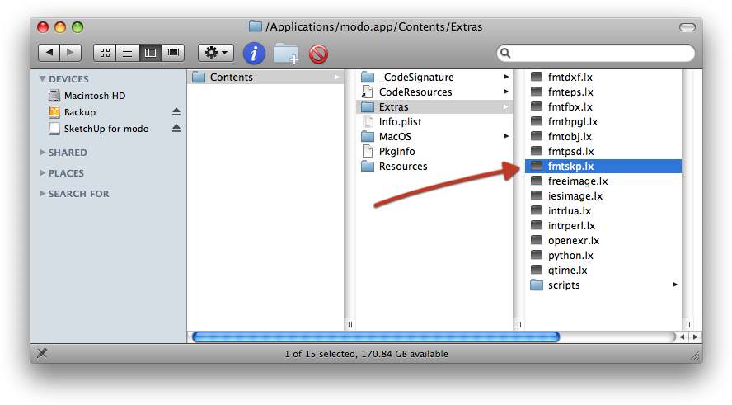The image size is (732, 405).
Task: Eject the Backup drive
Action: tap(176, 112)
